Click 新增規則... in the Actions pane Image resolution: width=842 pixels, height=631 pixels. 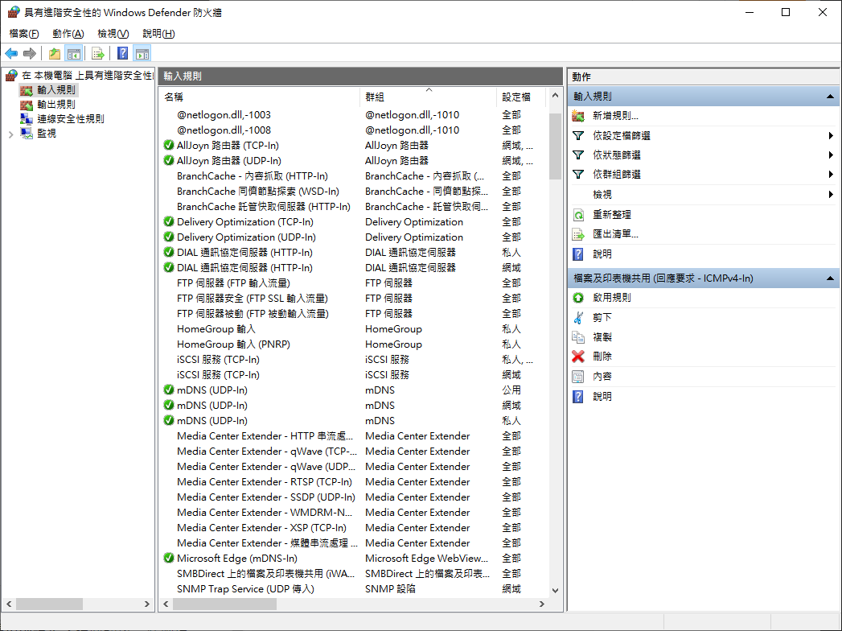tap(615, 116)
